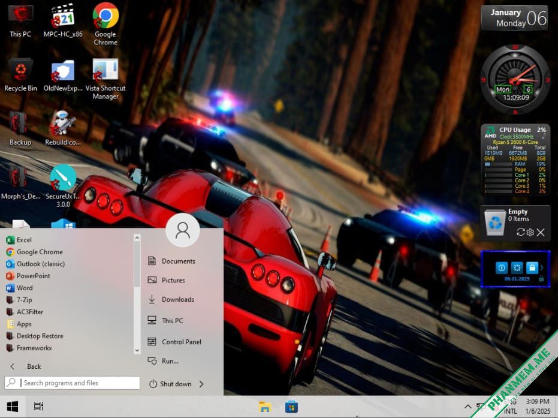Select Vista Shortcut Manager desktop icon
This screenshot has height=418, width=558.
pyautogui.click(x=105, y=79)
